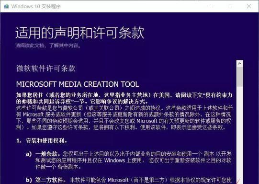Viewport: 259px width, 184px height.
Task: Click the bold arbitration notice paragraph
Action: pyautogui.click(x=124, y=98)
